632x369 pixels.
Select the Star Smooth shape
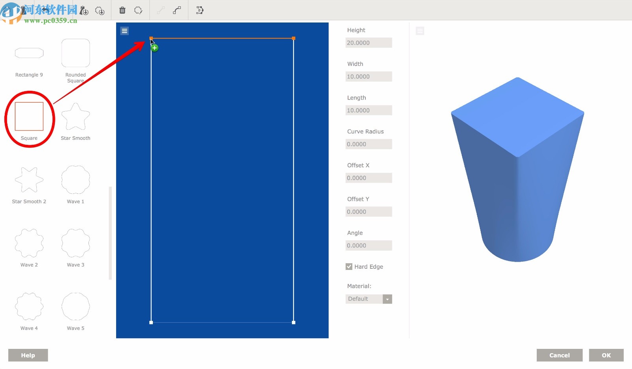tap(75, 117)
